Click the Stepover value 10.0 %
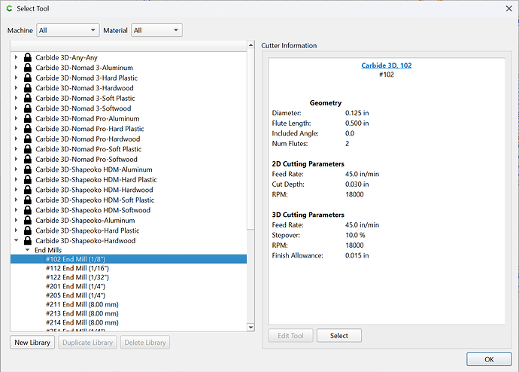The width and height of the screenshot is (519, 372). [x=355, y=235]
